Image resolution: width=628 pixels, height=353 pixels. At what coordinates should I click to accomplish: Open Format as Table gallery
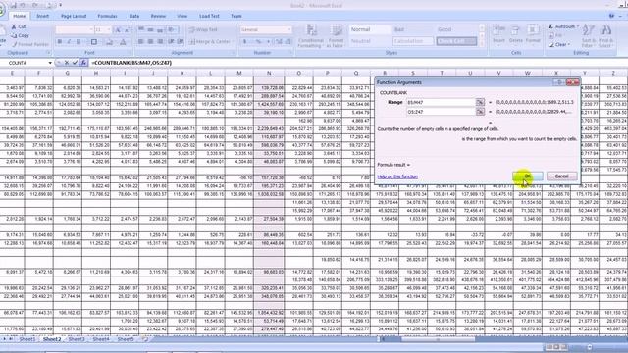click(336, 36)
